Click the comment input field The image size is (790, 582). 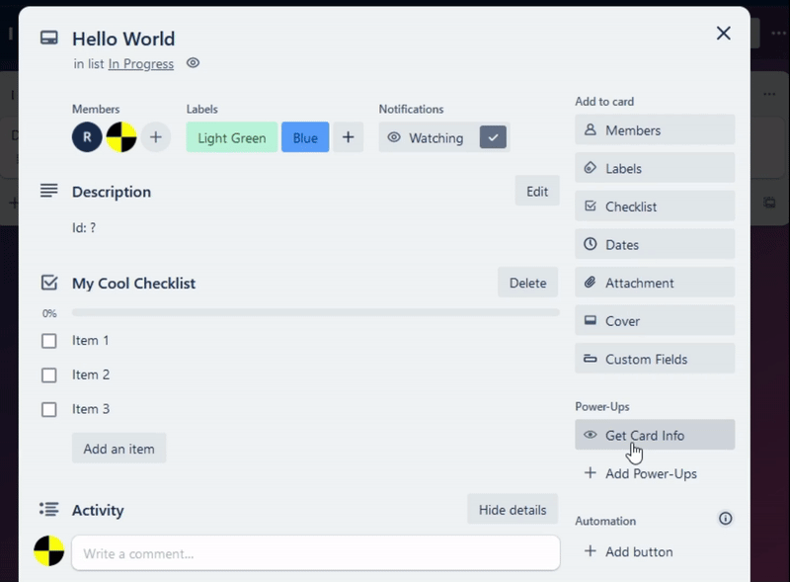[316, 552]
